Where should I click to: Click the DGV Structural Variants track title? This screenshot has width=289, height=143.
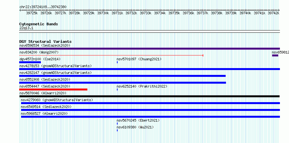pyautogui.click(x=45, y=42)
